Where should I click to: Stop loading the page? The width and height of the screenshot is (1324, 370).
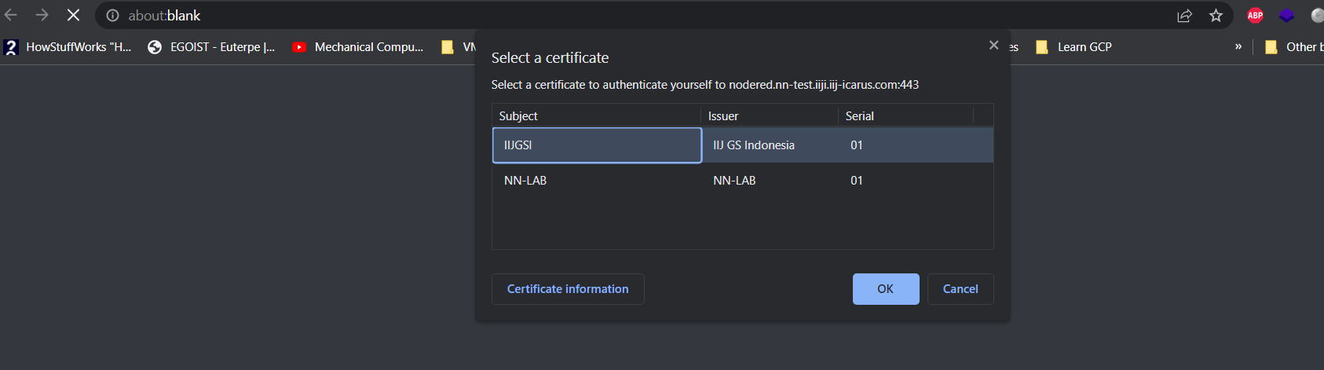73,15
